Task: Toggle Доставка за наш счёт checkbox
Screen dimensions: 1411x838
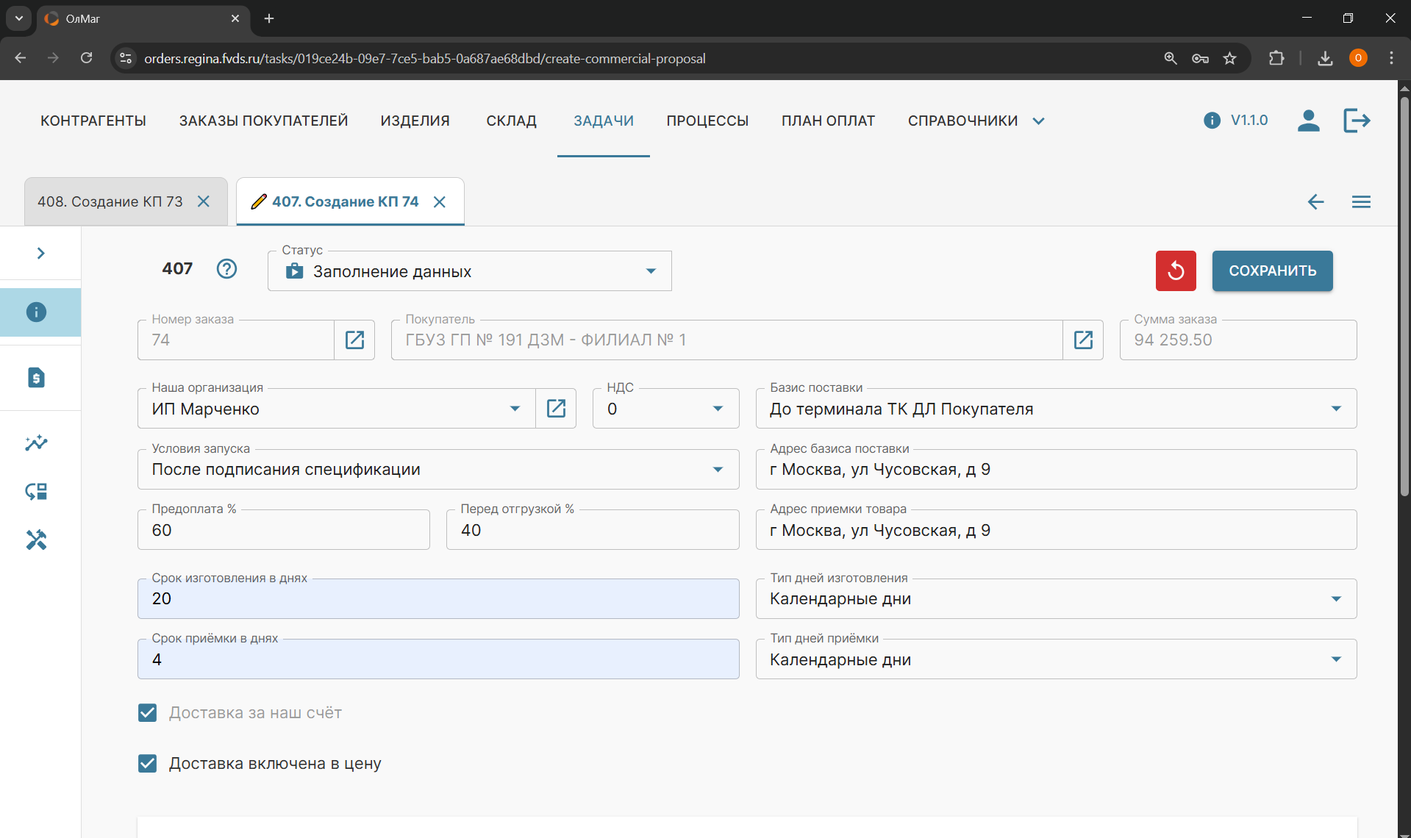Action: click(148, 712)
